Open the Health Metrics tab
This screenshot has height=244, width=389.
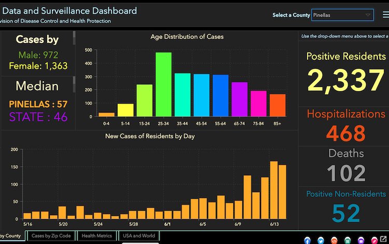click(x=97, y=236)
